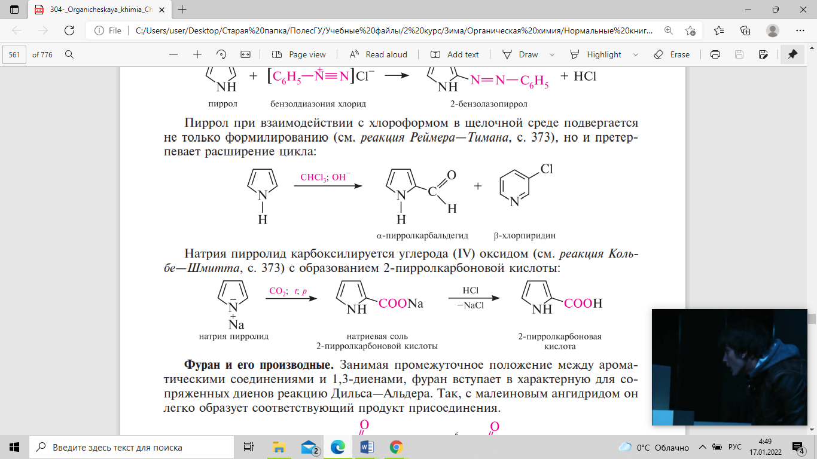Click the Windows search box
The image size is (817, 459).
[131, 447]
